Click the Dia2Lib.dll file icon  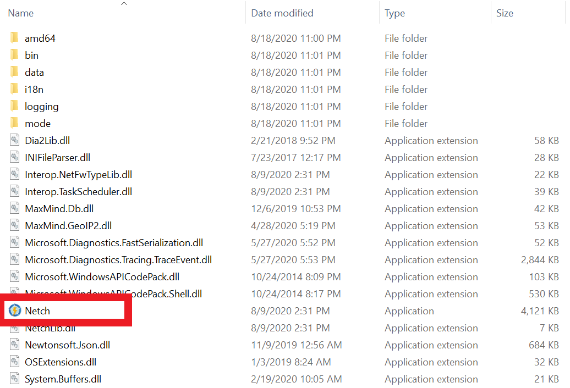click(15, 141)
